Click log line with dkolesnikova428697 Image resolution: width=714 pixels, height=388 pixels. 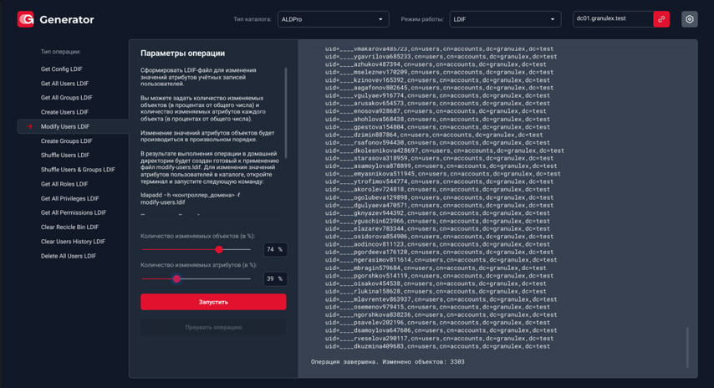(x=445, y=151)
